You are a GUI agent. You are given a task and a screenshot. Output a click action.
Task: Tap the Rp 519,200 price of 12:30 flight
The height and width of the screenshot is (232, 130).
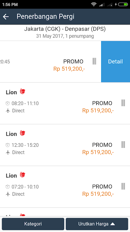point(98,152)
